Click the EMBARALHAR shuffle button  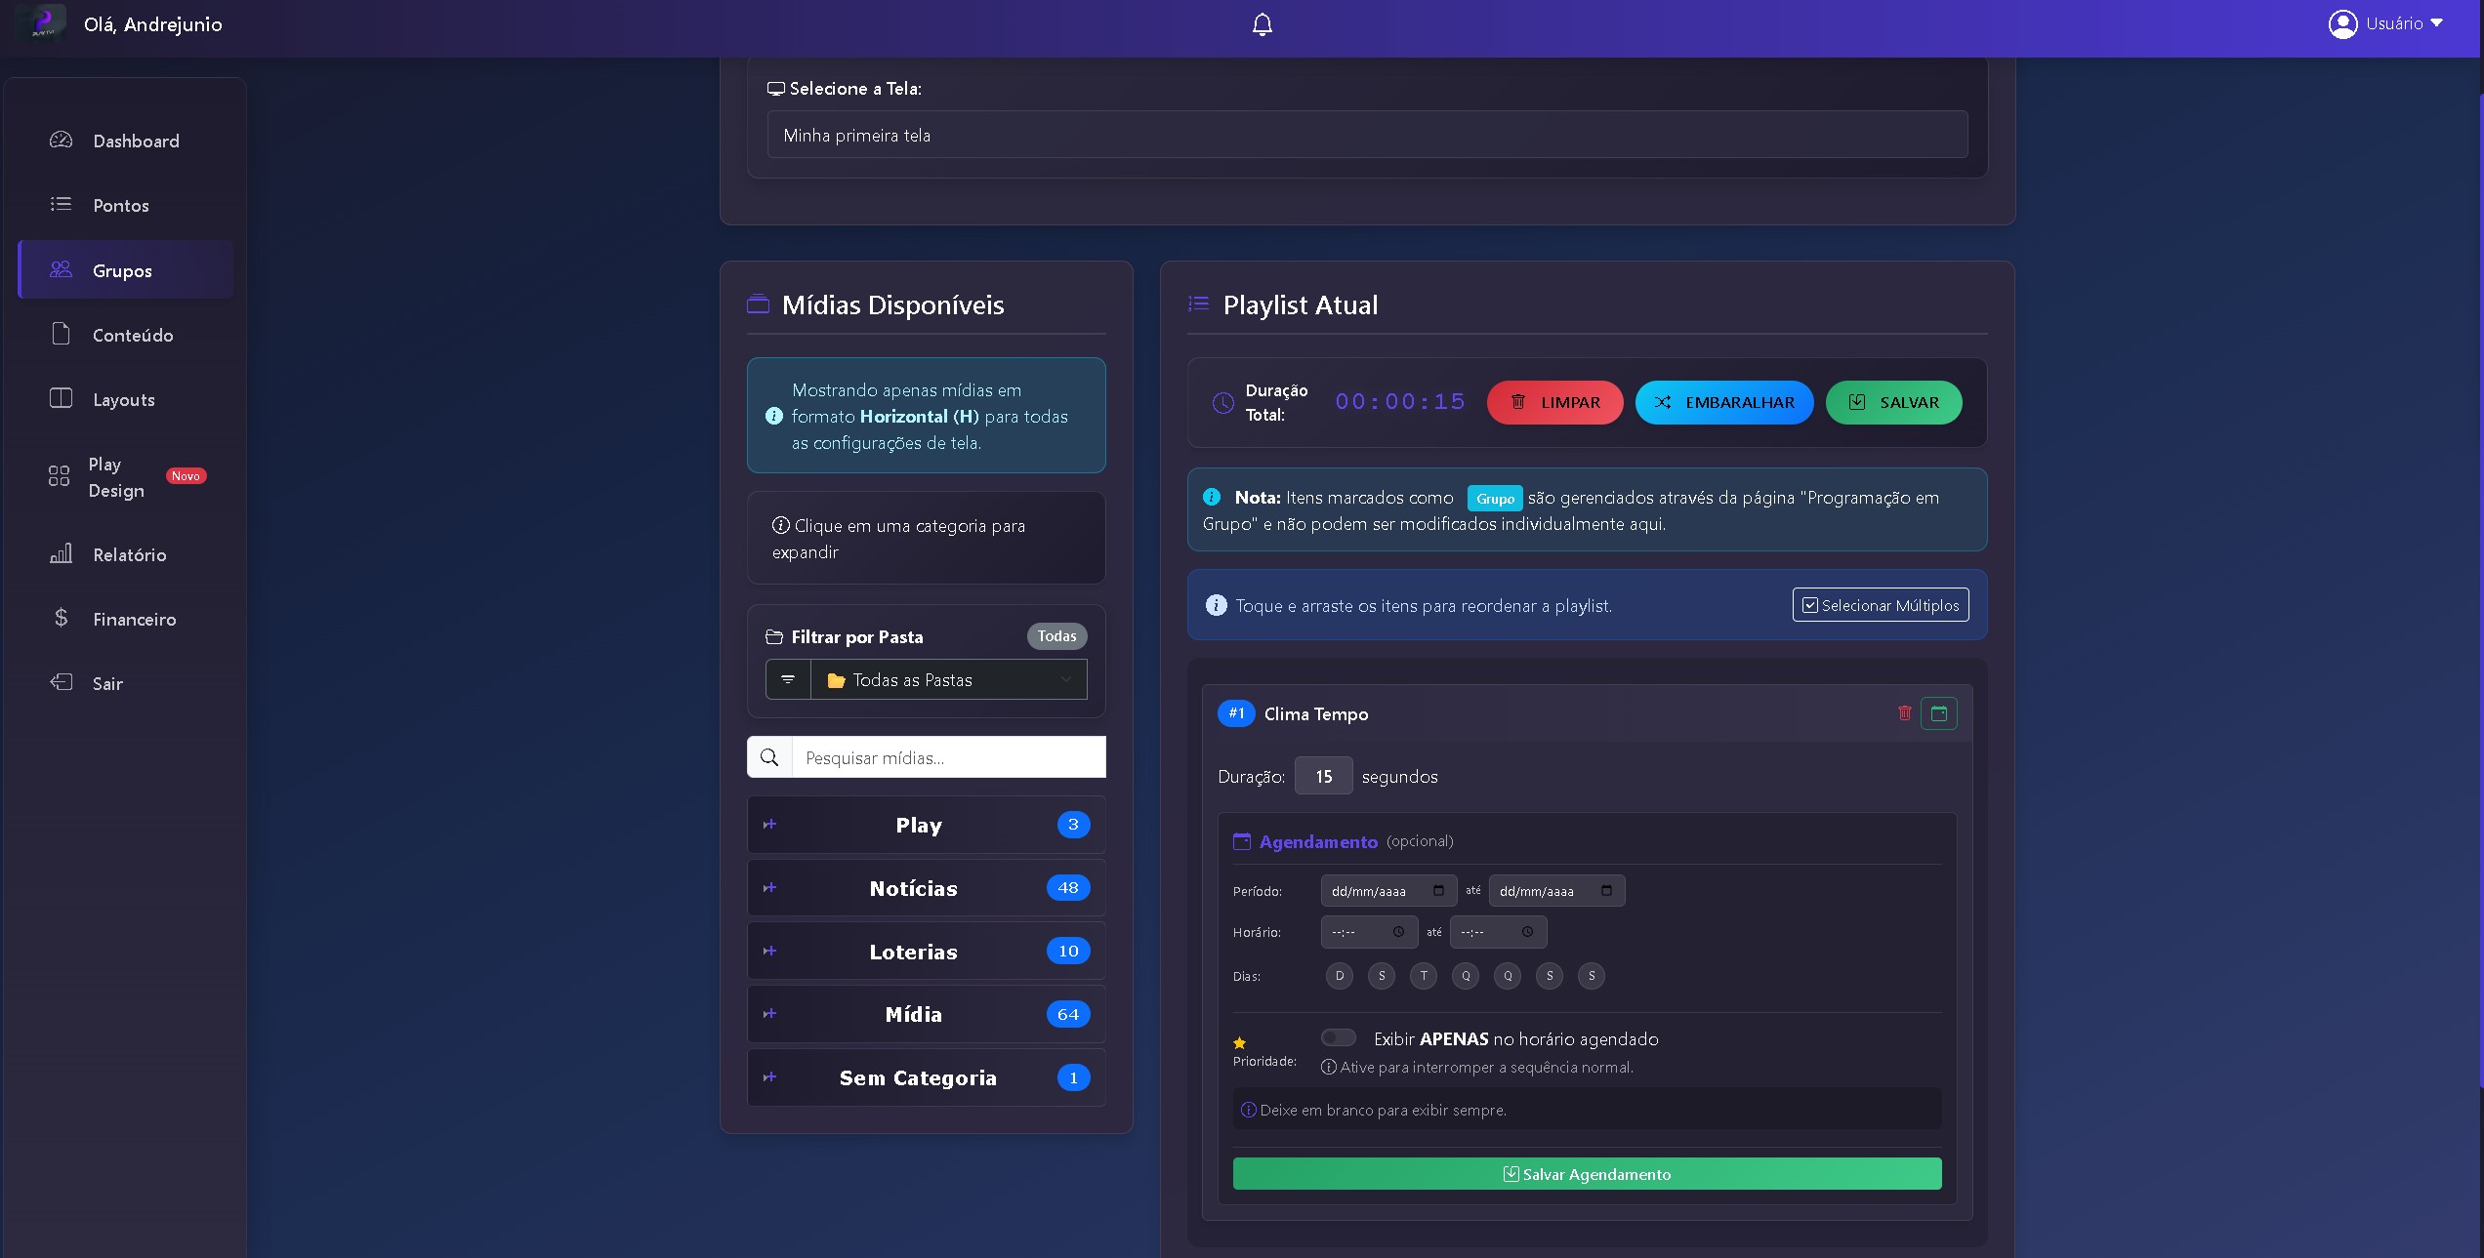(1723, 402)
